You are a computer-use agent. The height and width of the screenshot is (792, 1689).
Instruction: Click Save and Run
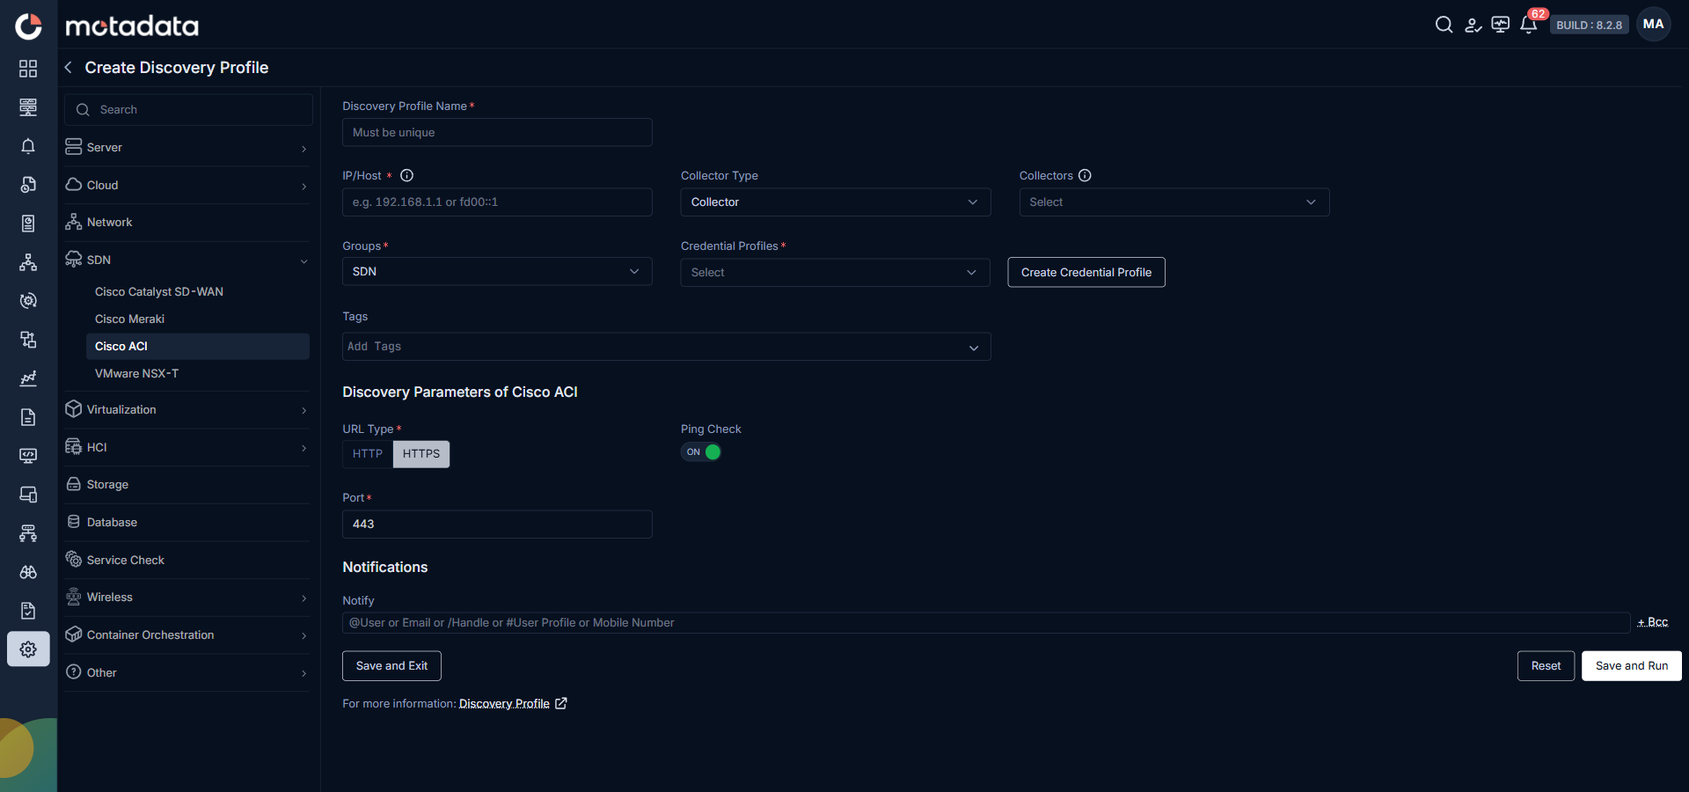pyautogui.click(x=1632, y=666)
